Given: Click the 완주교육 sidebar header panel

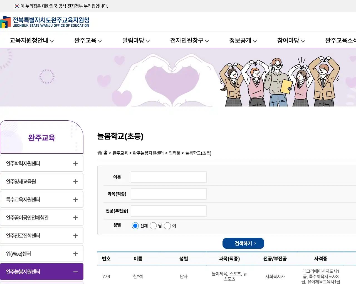Looking at the screenshot, I should [42, 137].
